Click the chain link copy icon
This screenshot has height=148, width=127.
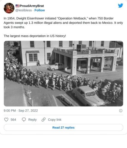44,120
